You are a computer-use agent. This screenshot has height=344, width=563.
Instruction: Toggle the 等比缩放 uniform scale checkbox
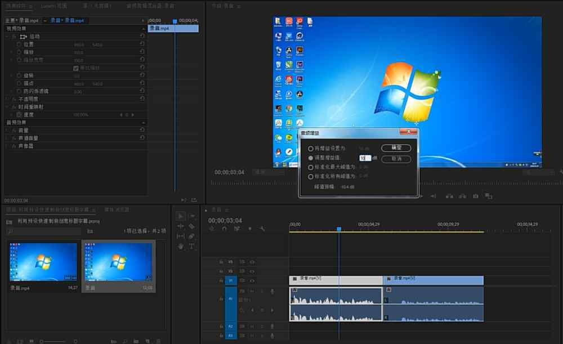click(76, 68)
